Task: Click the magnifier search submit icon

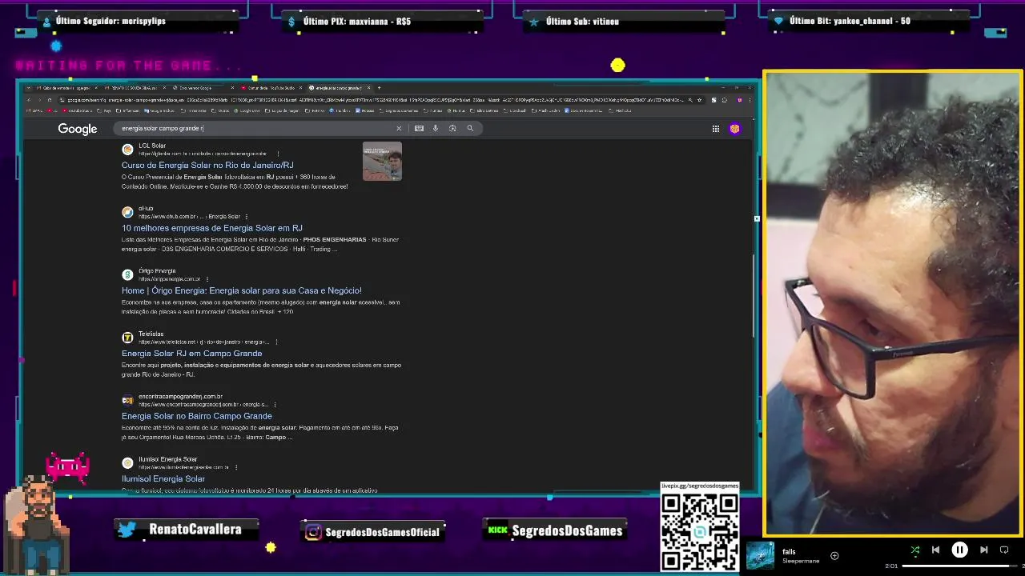Action: 470,128
